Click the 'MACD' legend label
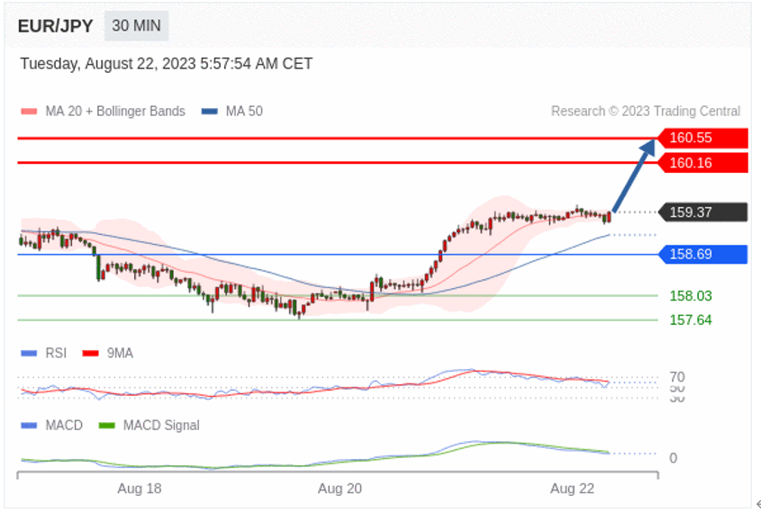The height and width of the screenshot is (513, 761). point(64,425)
